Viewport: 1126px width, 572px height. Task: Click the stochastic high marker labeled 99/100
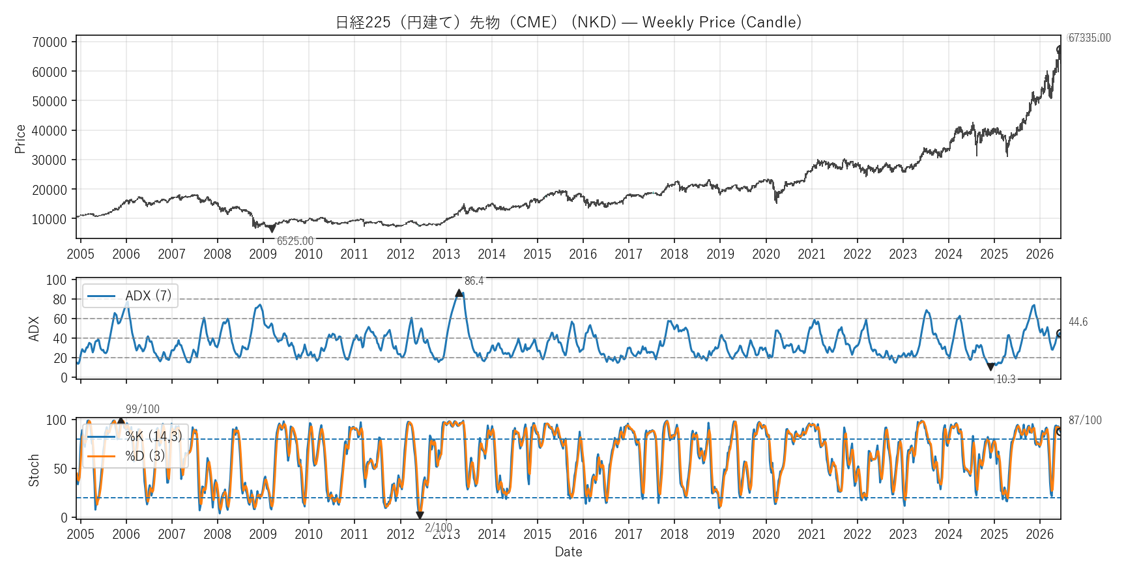pos(121,422)
